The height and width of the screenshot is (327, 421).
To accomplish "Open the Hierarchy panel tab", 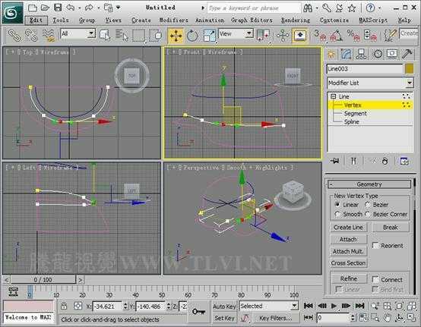I will click(362, 54).
